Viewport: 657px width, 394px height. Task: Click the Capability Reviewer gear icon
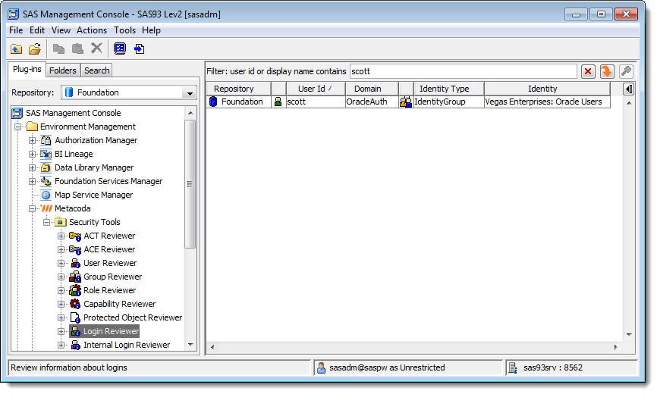tap(75, 304)
